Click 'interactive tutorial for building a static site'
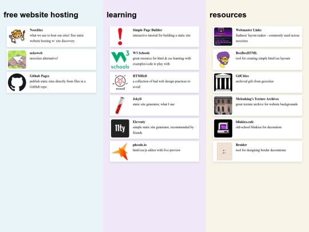 point(161,36)
